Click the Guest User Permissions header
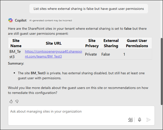This screenshot has height=130, width=163. (x=137, y=43)
